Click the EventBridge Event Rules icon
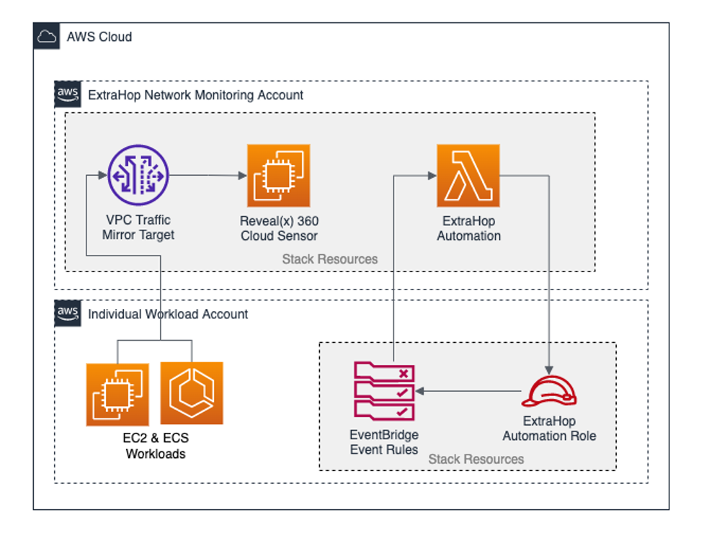This screenshot has height=543, width=704. (383, 391)
